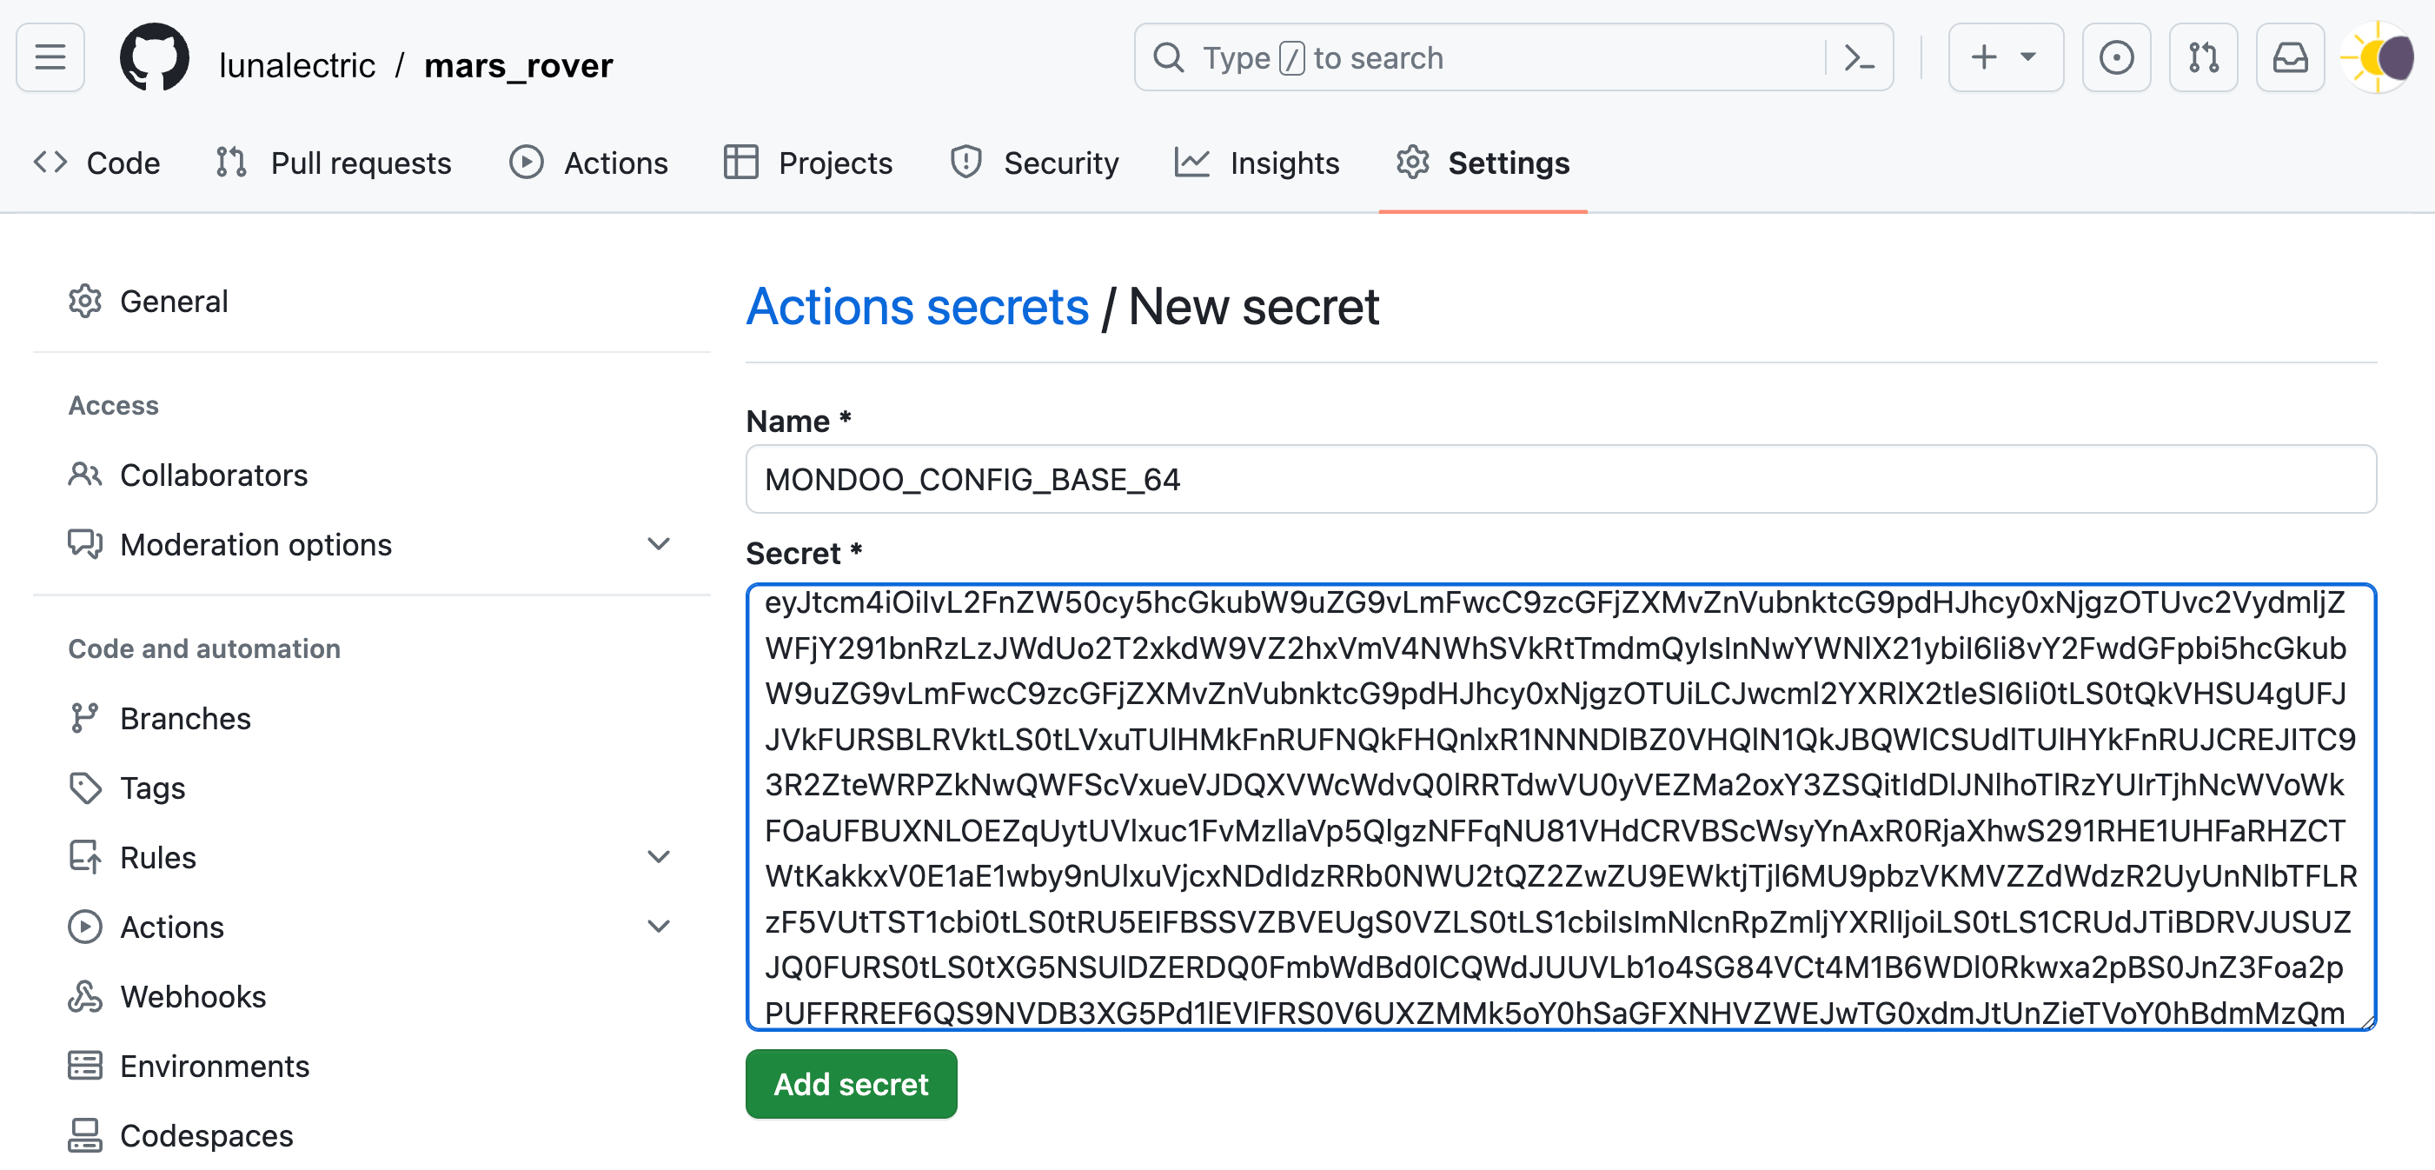Screen dimensions: 2435x1170
Task: Open the hamburger navigation menu
Action: (50, 57)
